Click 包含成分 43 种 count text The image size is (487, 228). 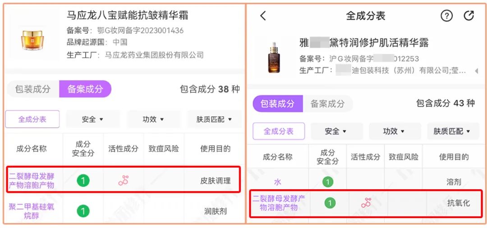[446, 103]
